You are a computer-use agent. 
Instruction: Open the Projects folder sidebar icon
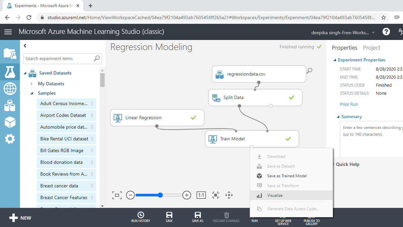click(10, 53)
